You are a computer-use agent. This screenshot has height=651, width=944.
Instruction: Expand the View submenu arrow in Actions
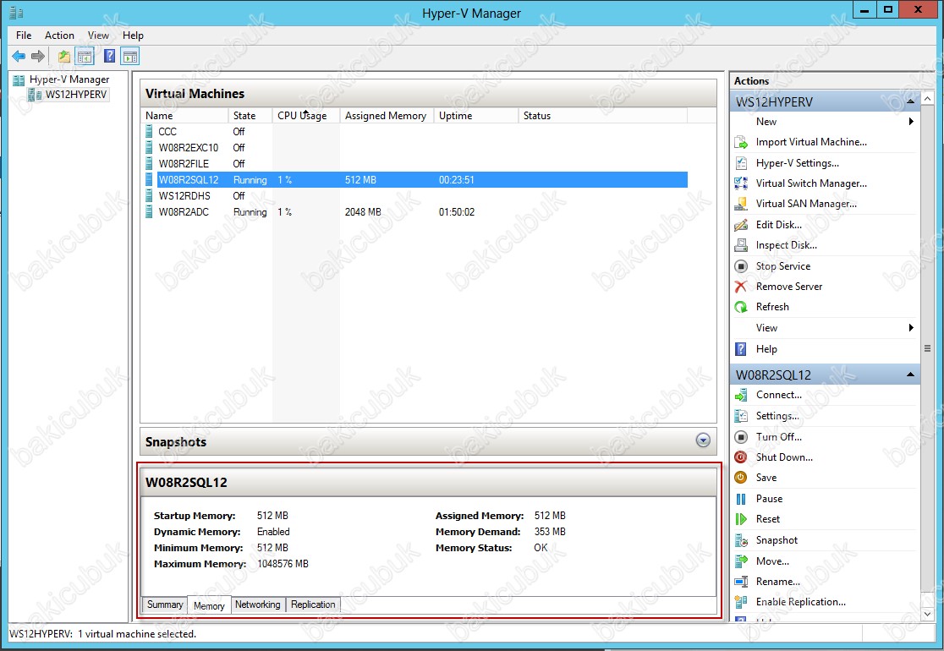[x=911, y=328]
